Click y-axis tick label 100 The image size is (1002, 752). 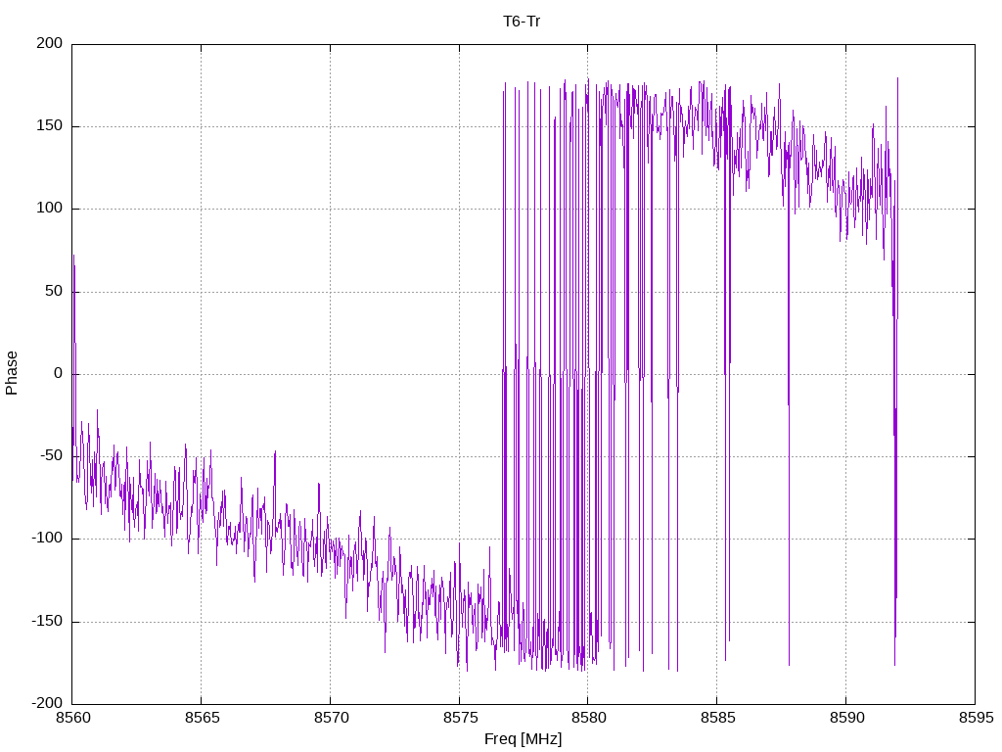coord(50,209)
